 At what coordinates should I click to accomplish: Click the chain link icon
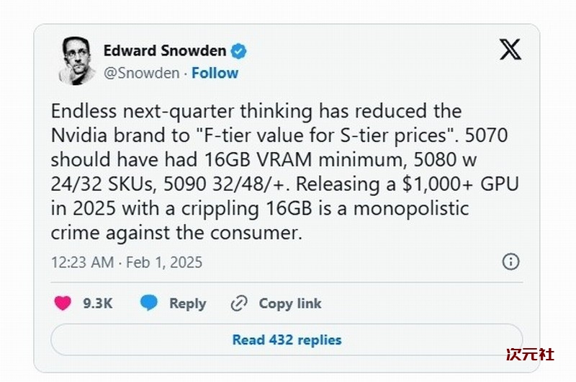pos(238,303)
